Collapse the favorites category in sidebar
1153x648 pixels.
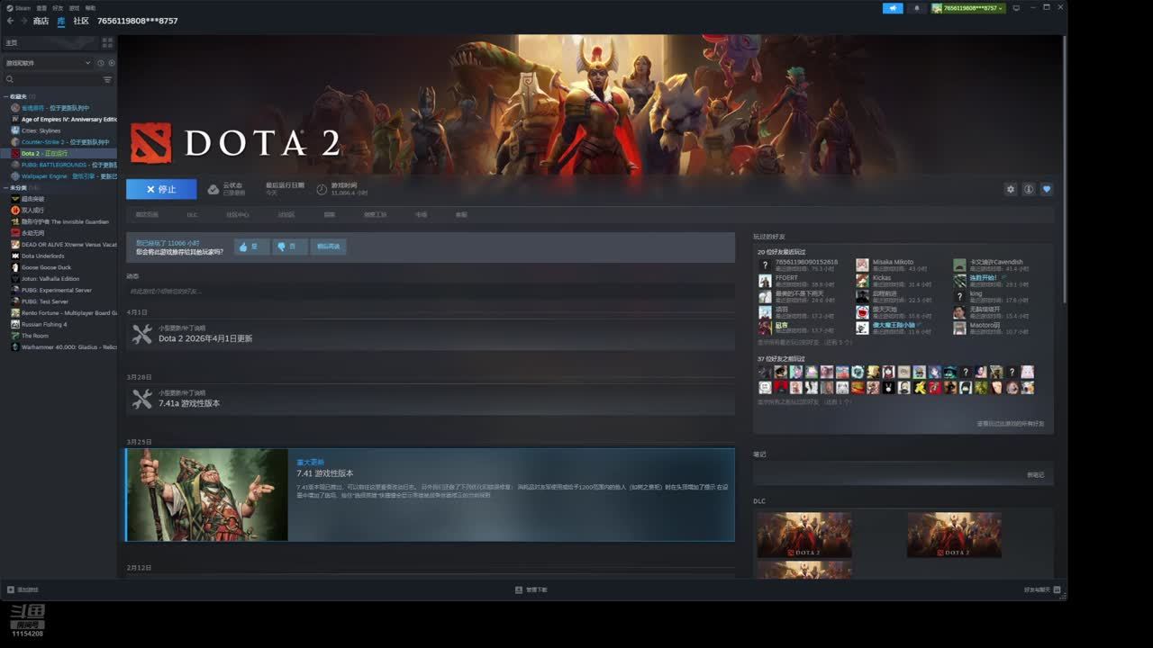tap(5, 96)
